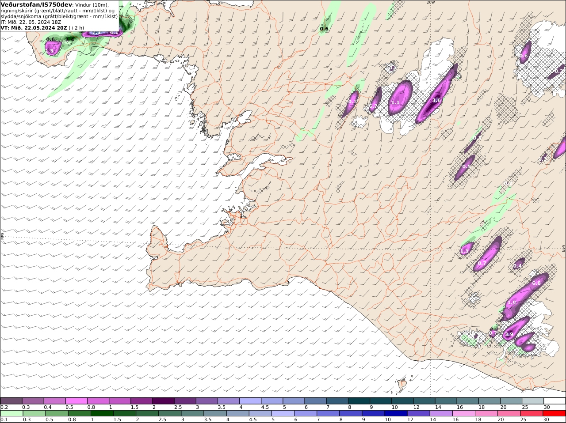Pick the darkest purple 2 swatch, upper legend

tap(163, 401)
